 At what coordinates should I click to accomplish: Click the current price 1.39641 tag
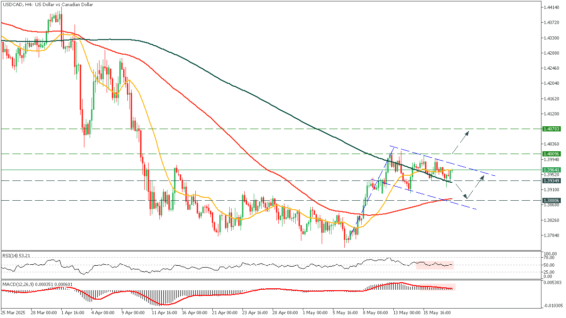[x=551, y=170]
